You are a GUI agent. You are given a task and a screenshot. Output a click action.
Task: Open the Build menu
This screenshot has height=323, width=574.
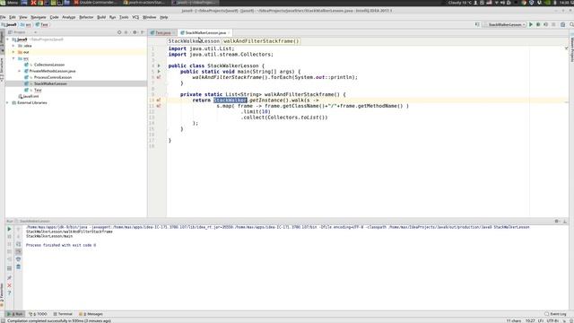(101, 17)
